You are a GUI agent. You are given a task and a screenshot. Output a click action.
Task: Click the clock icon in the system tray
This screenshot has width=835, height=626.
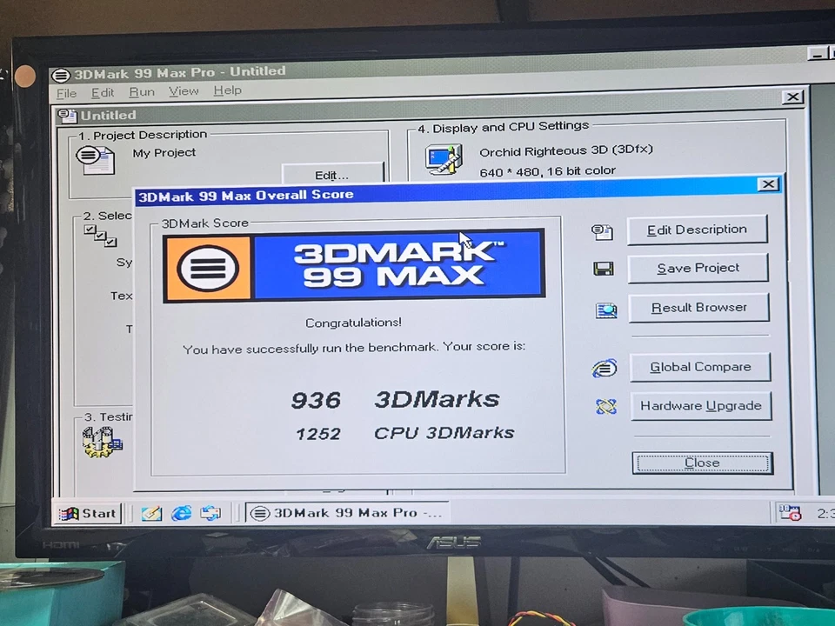click(790, 513)
